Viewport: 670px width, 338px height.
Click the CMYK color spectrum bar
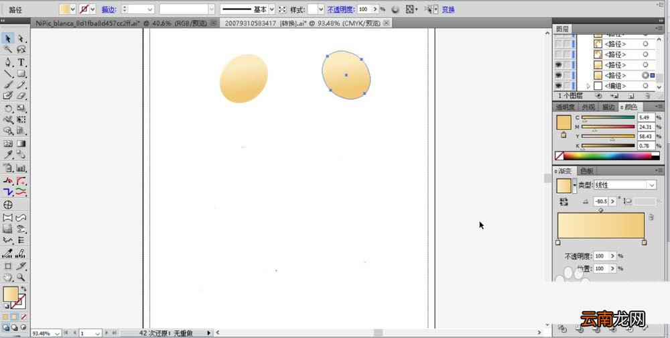[x=607, y=156]
